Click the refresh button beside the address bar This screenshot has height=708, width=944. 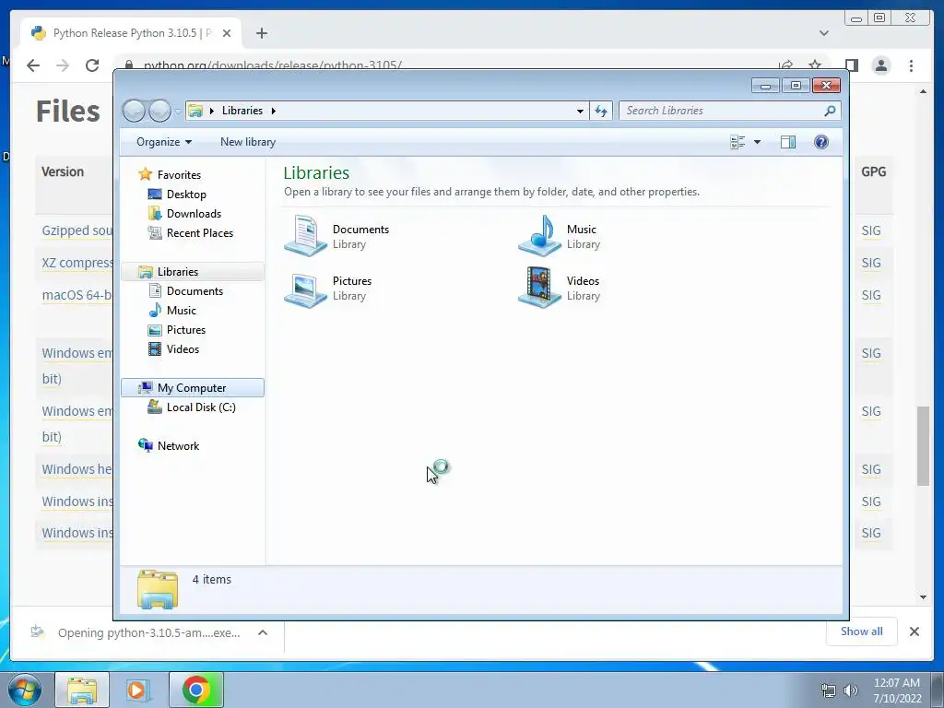click(x=601, y=111)
